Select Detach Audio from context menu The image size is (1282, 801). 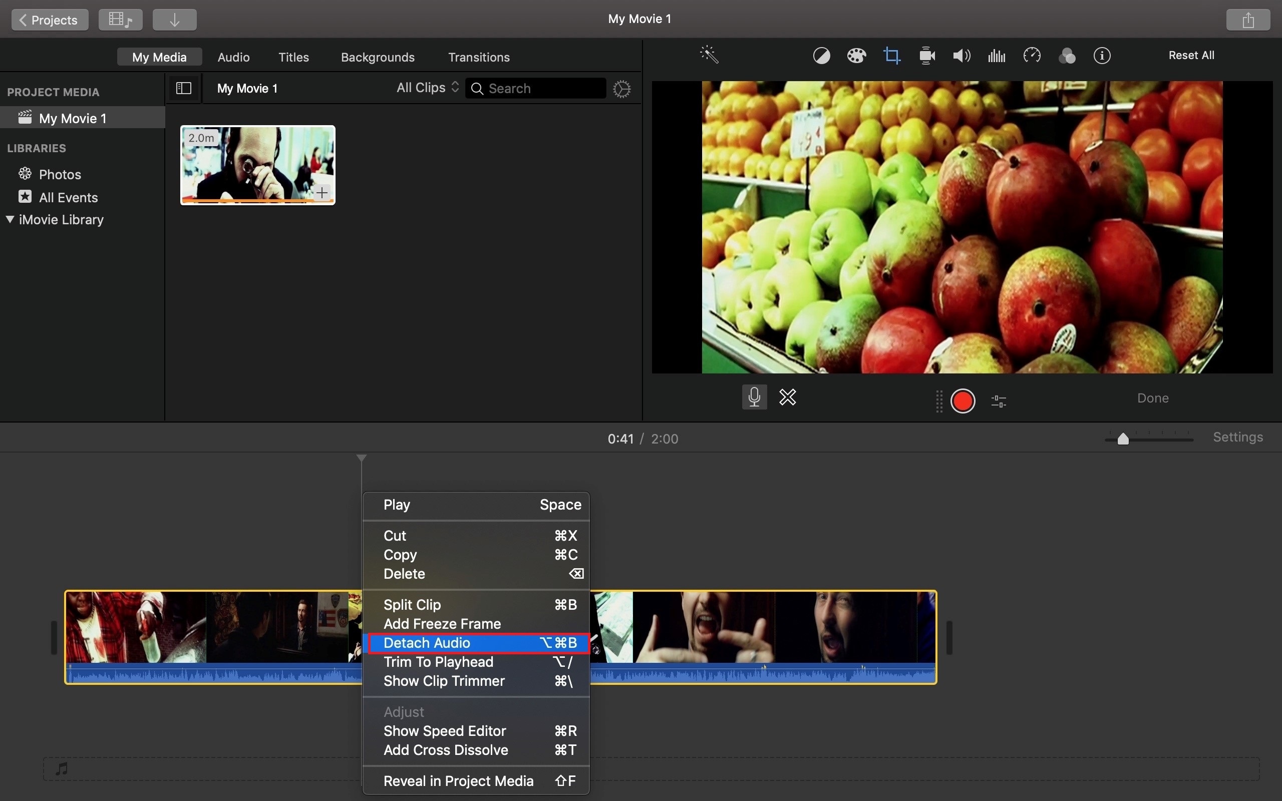coord(426,642)
